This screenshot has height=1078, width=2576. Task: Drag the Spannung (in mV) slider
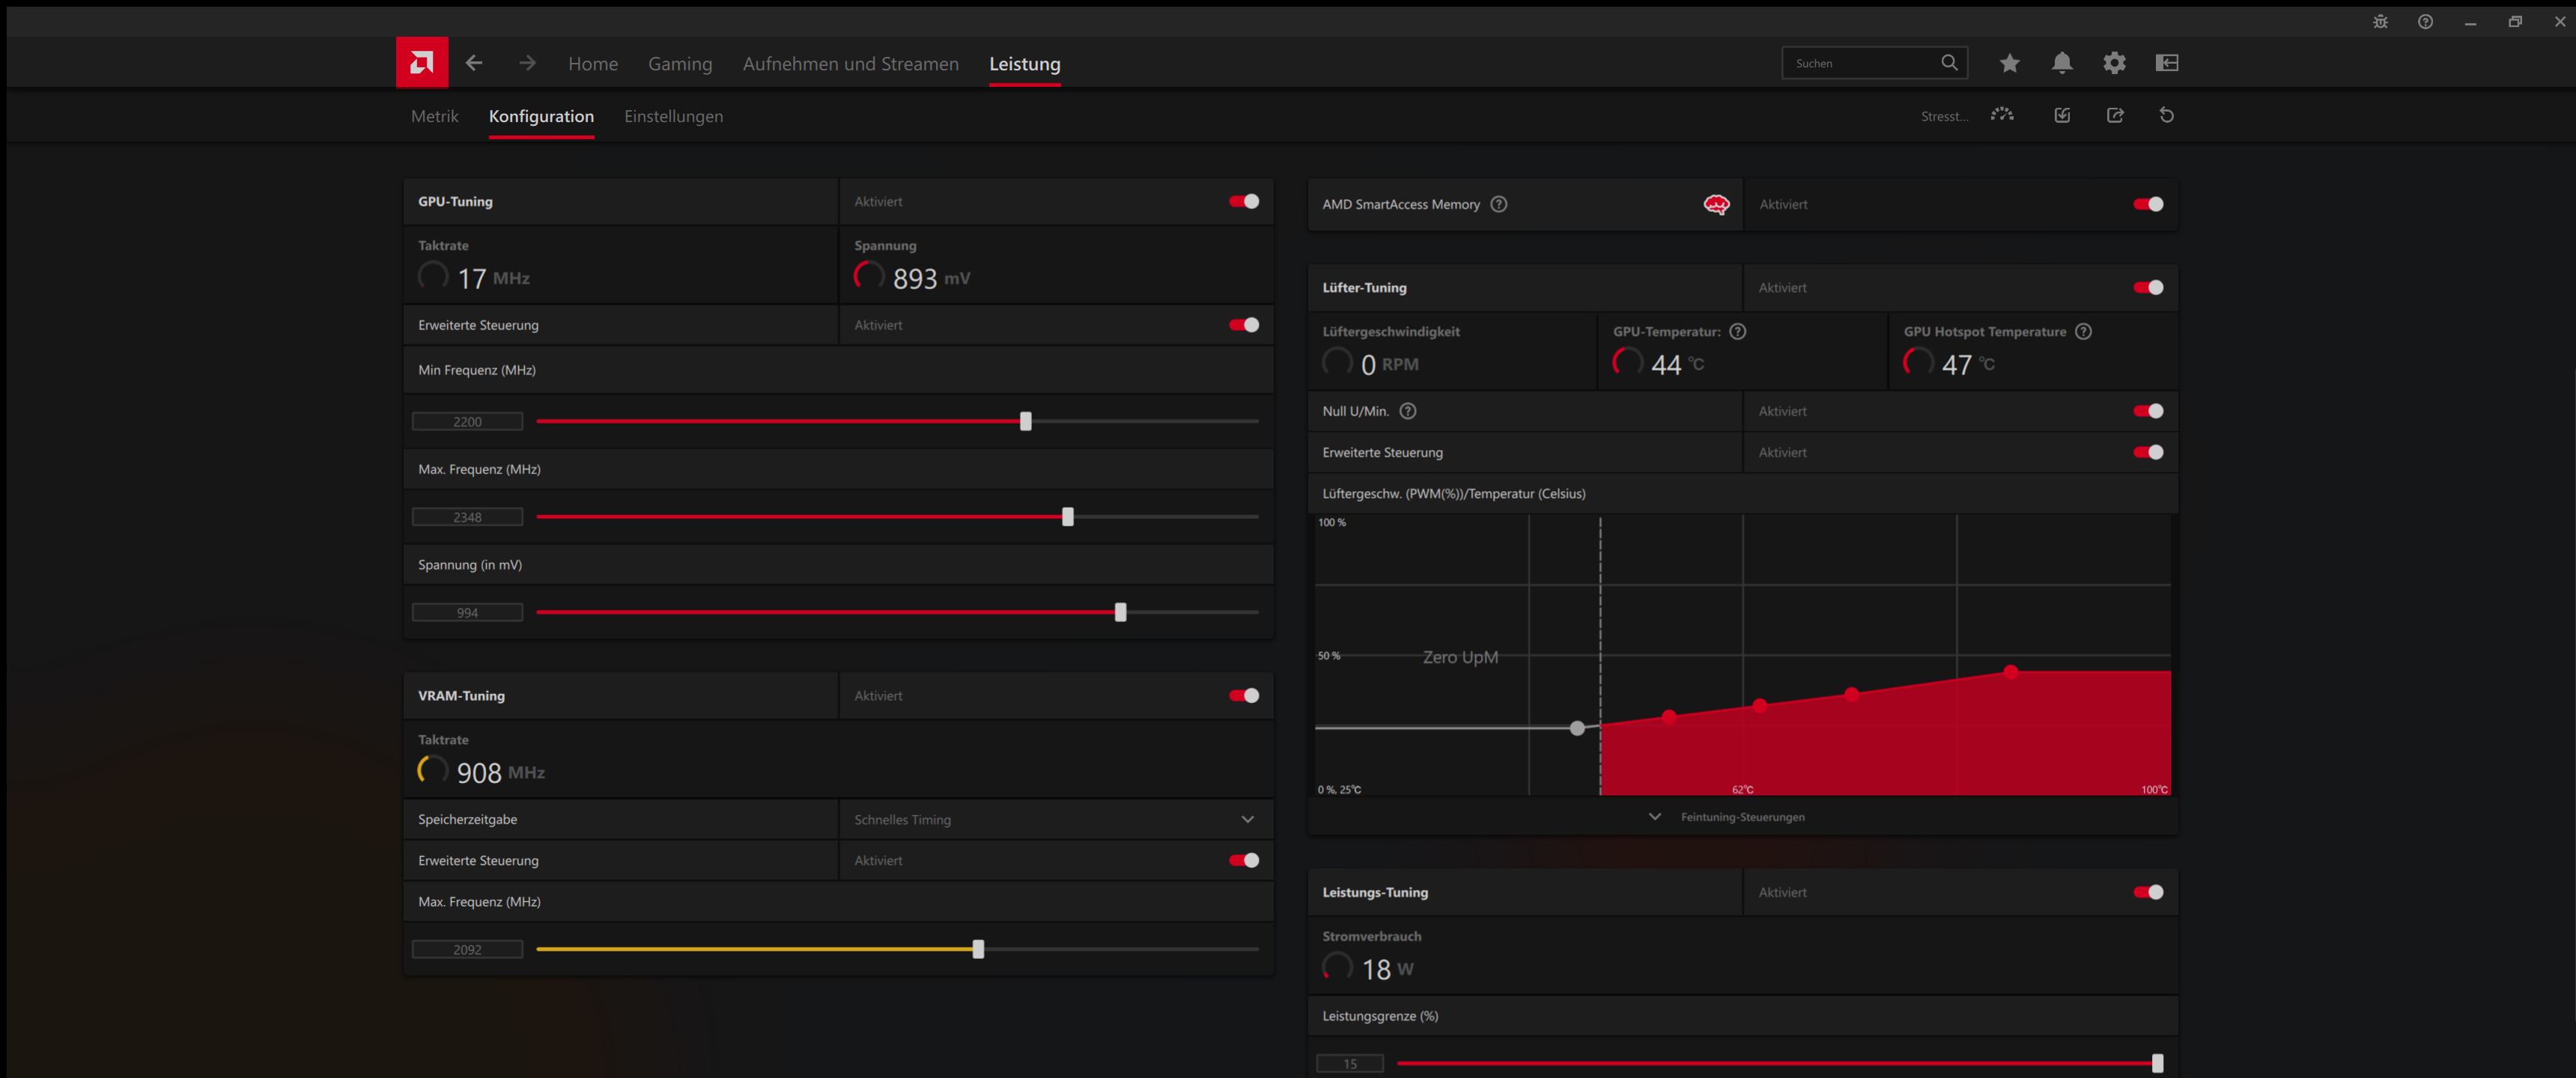click(1120, 612)
